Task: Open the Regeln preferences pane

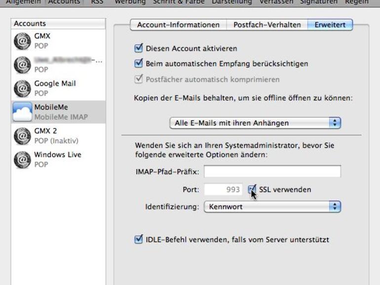Action: tap(356, 2)
